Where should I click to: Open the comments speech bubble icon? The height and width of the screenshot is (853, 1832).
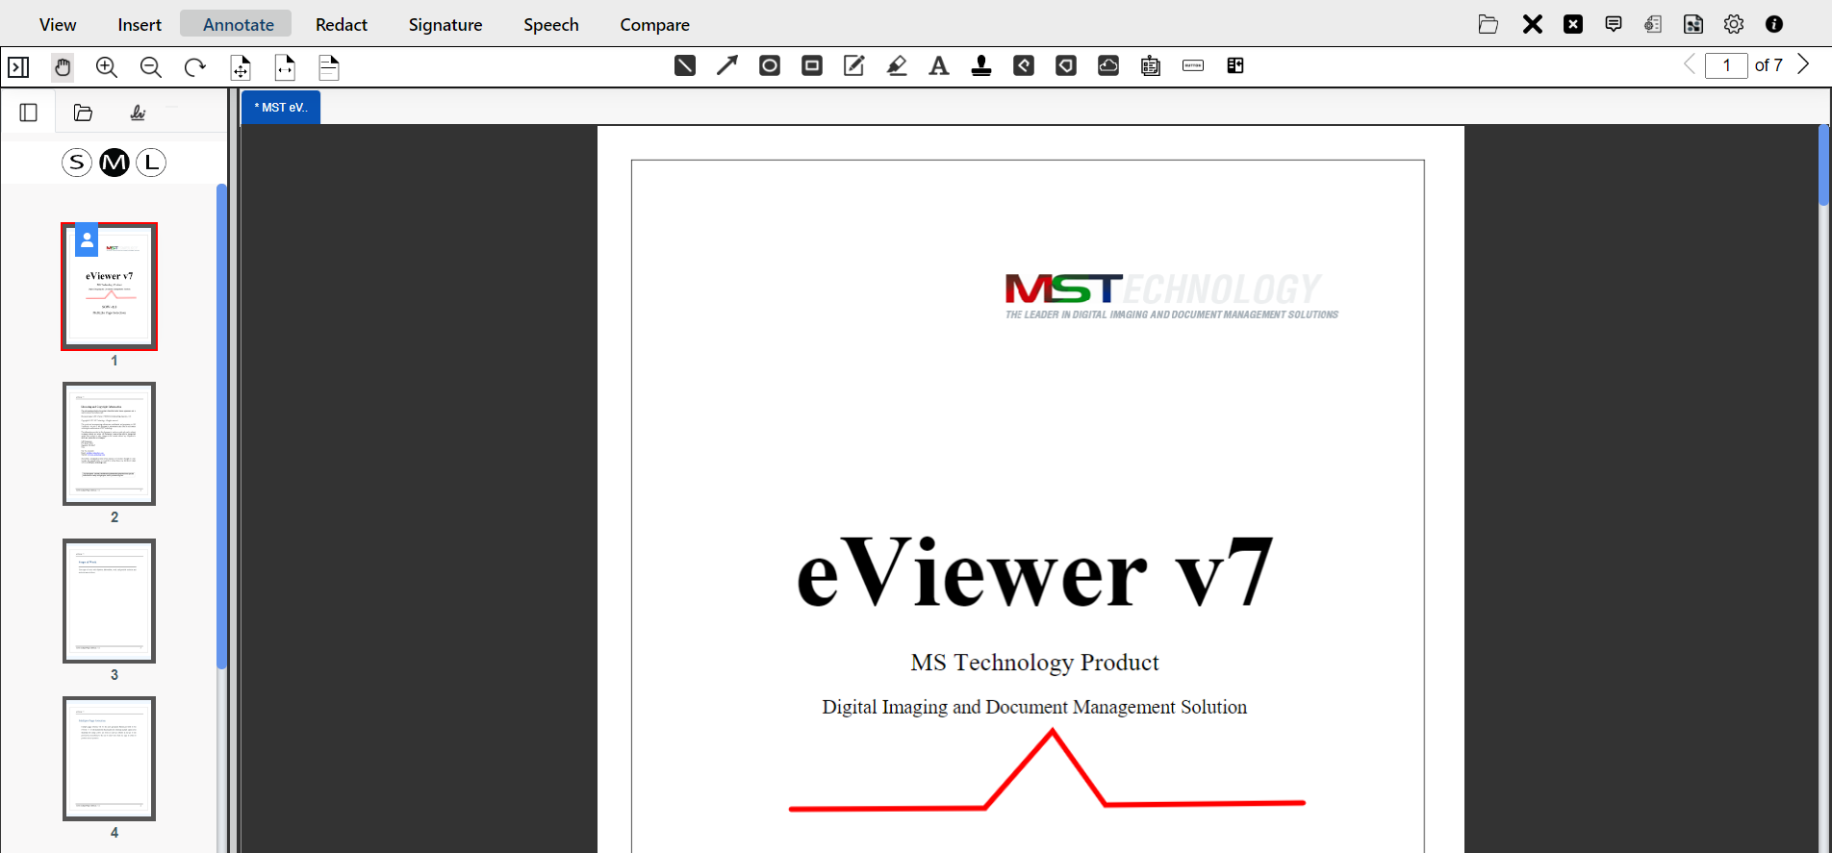1614,24
